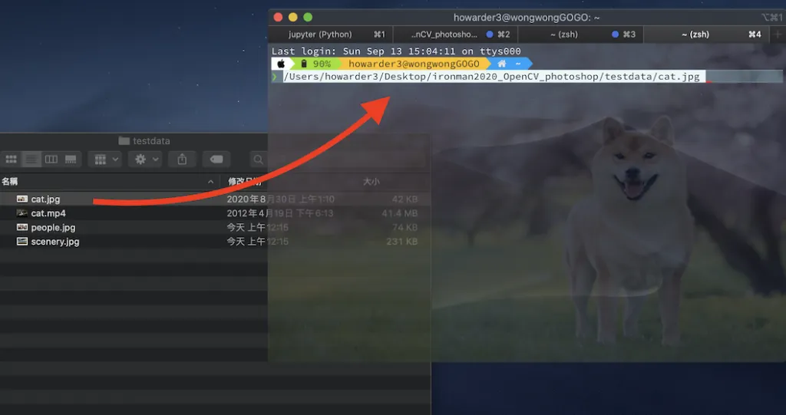The height and width of the screenshot is (415, 786).
Task: Select the scenery.jpg file row
Action: coord(215,241)
